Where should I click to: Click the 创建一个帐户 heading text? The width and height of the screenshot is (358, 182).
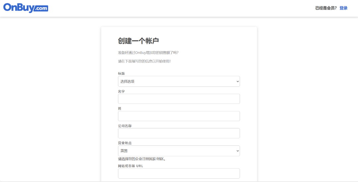[x=138, y=41]
